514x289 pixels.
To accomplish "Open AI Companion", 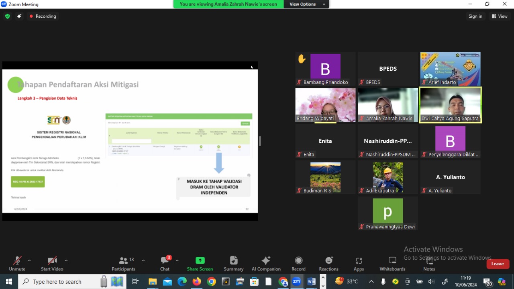I will pos(266,264).
